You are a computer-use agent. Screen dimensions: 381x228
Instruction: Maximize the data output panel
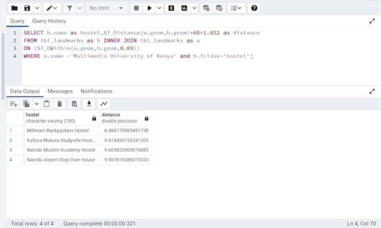[372, 91]
